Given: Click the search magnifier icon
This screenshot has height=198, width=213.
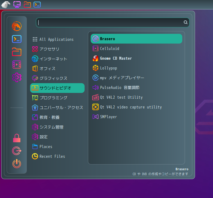Looking at the screenshot, I should click(186, 22).
